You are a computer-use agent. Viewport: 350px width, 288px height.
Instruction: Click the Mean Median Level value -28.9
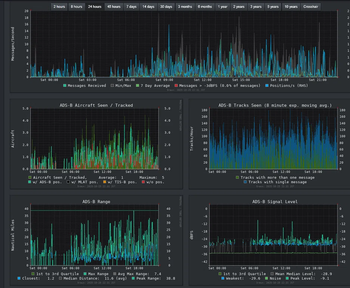[x=326, y=274]
